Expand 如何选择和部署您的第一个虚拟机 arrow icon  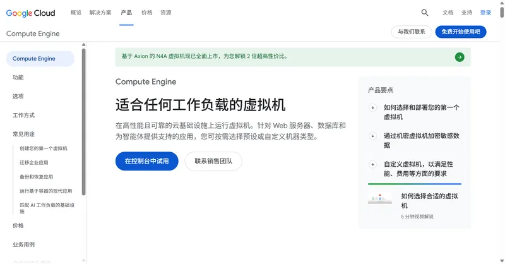pyautogui.click(x=372, y=107)
